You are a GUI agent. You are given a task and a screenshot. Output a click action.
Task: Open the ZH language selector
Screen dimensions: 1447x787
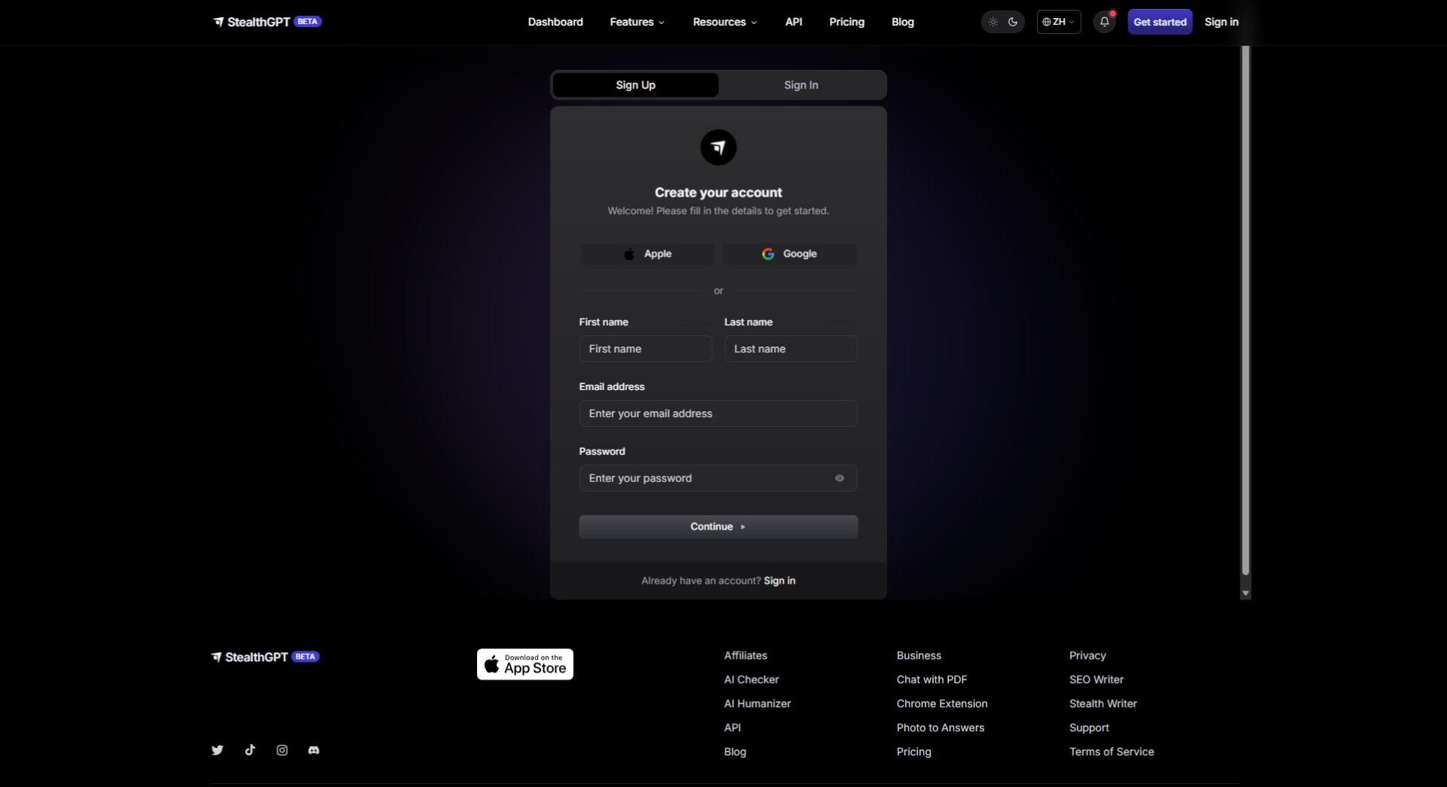click(x=1058, y=22)
